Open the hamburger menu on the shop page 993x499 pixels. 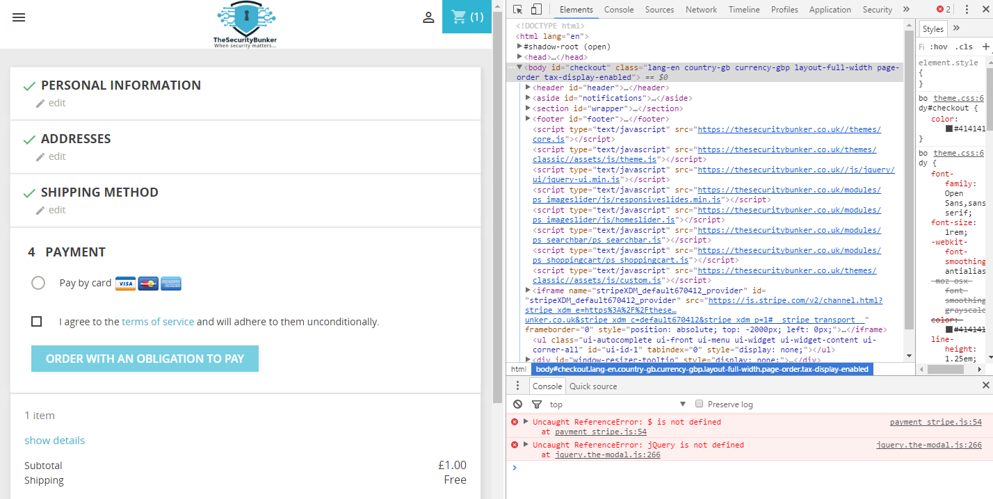click(19, 17)
